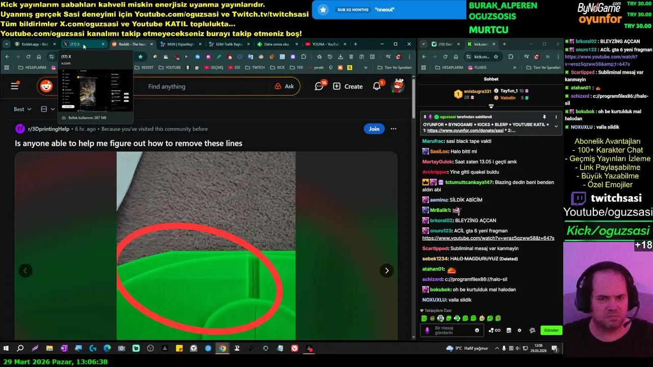Open the KICK bookmarks folder
Screen dimensions: 653x367
coord(278,67)
